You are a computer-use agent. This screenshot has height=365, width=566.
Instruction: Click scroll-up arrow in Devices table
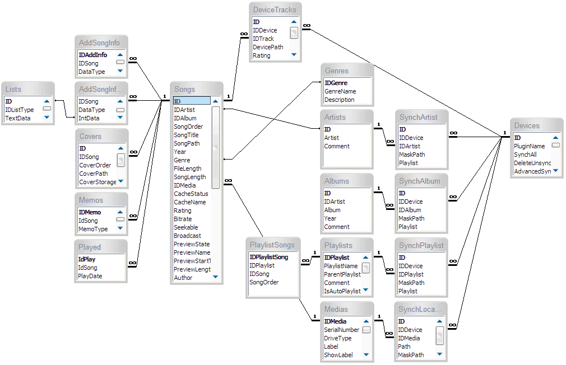tap(555, 138)
